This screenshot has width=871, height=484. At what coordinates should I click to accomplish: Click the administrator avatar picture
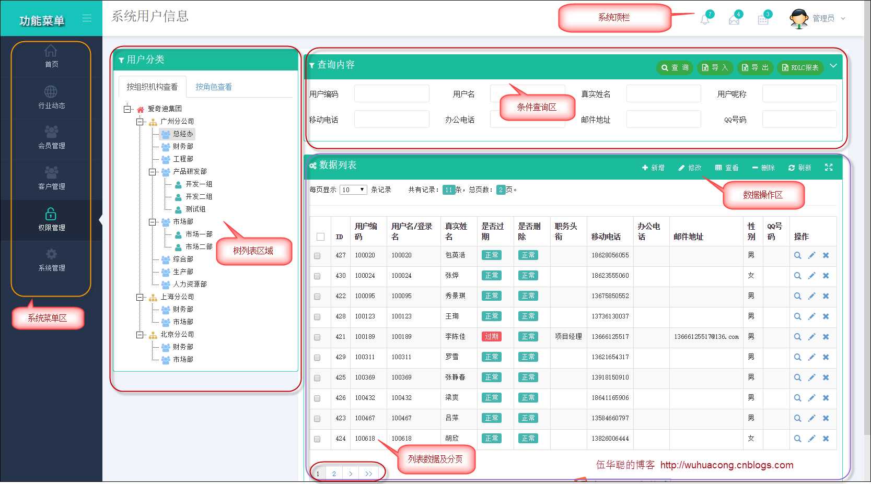[x=798, y=19]
